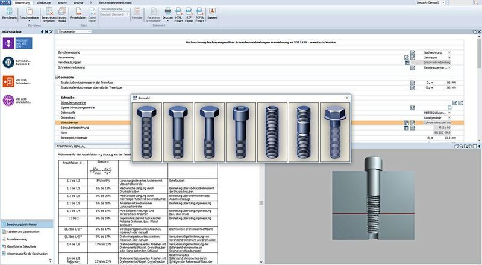This screenshot has height=265, width=482.
Task: Click HTML Export icon
Action: [x=178, y=15]
